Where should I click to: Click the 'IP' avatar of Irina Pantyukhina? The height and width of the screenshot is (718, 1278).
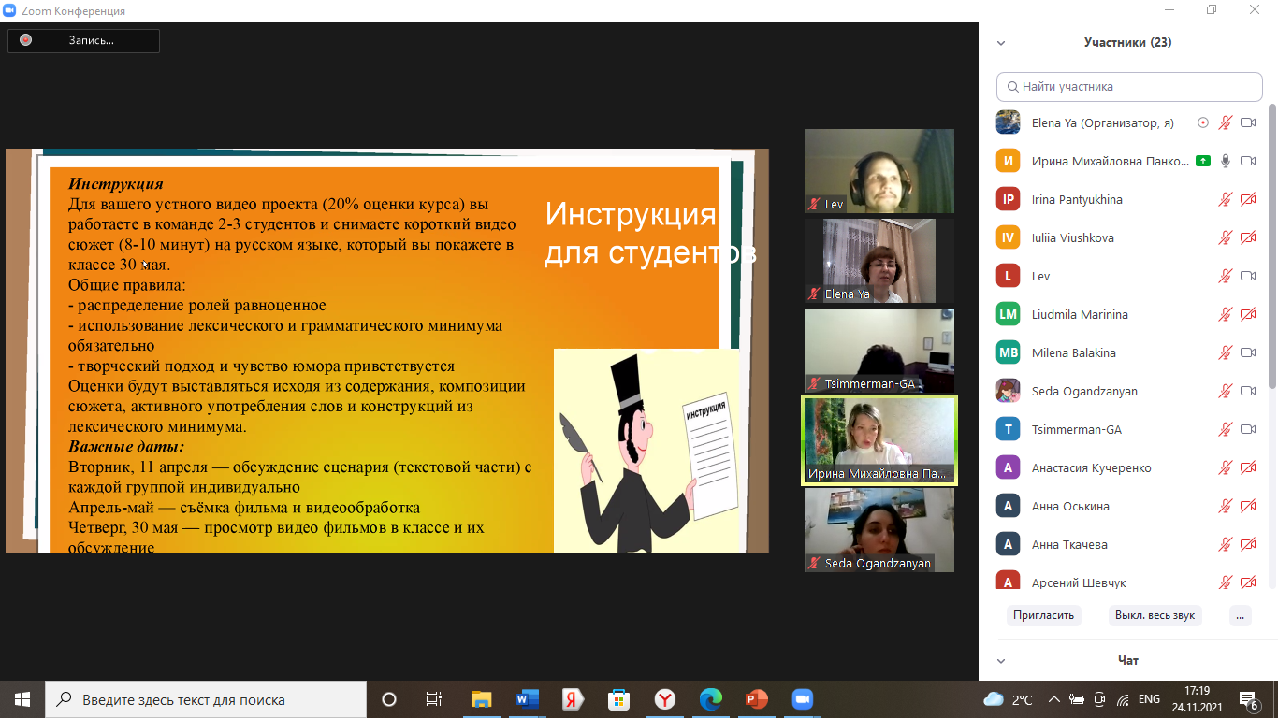tap(1008, 199)
